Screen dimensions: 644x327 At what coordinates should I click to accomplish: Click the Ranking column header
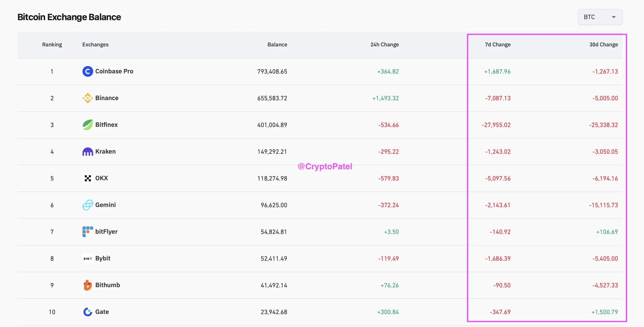52,45
